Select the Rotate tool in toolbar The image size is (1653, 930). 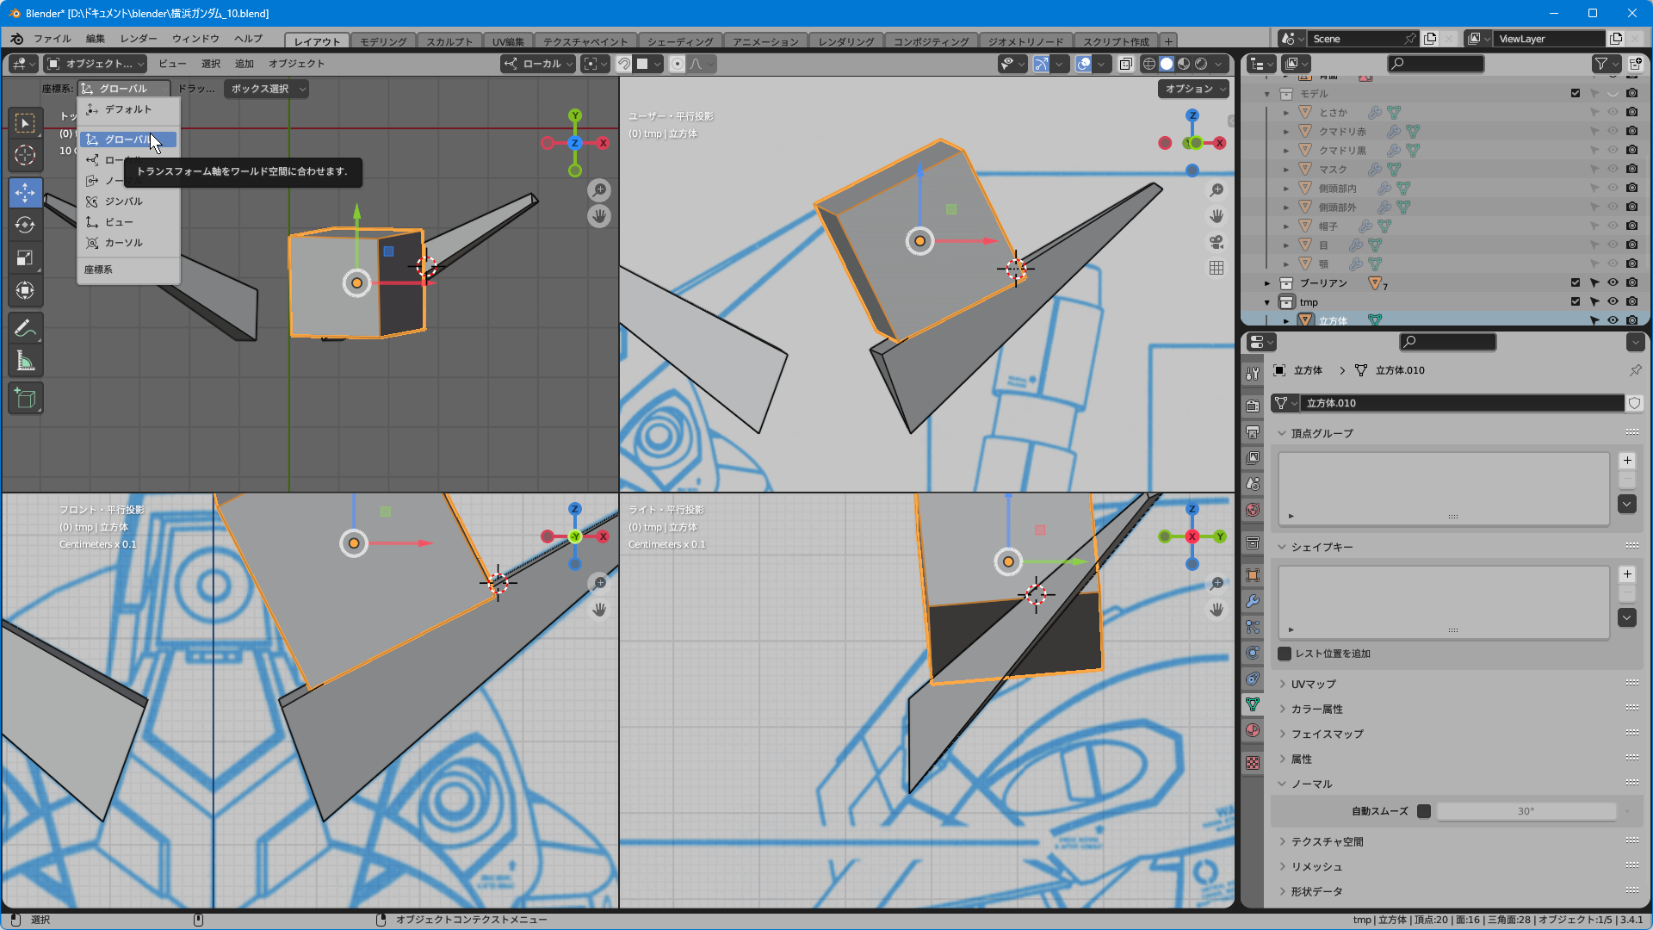tap(25, 225)
